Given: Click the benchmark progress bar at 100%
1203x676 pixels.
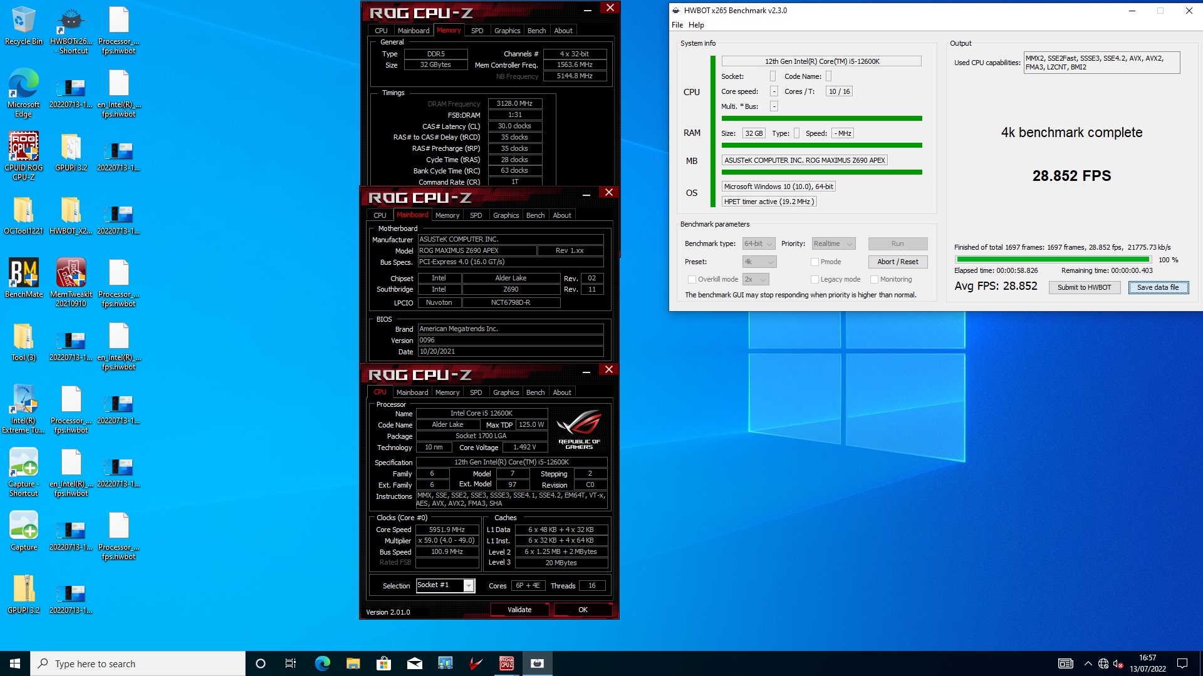Looking at the screenshot, I should tap(1053, 259).
